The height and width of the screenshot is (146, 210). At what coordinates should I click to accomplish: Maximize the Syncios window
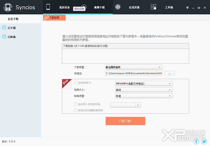[199, 8]
